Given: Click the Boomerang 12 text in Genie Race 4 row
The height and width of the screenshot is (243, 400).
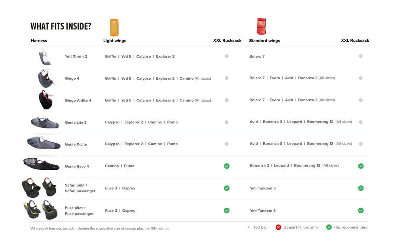Looking at the screenshot, I should pyautogui.click(x=307, y=166).
